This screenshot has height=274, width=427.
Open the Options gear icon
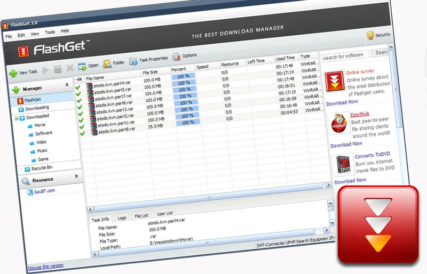[x=176, y=57]
